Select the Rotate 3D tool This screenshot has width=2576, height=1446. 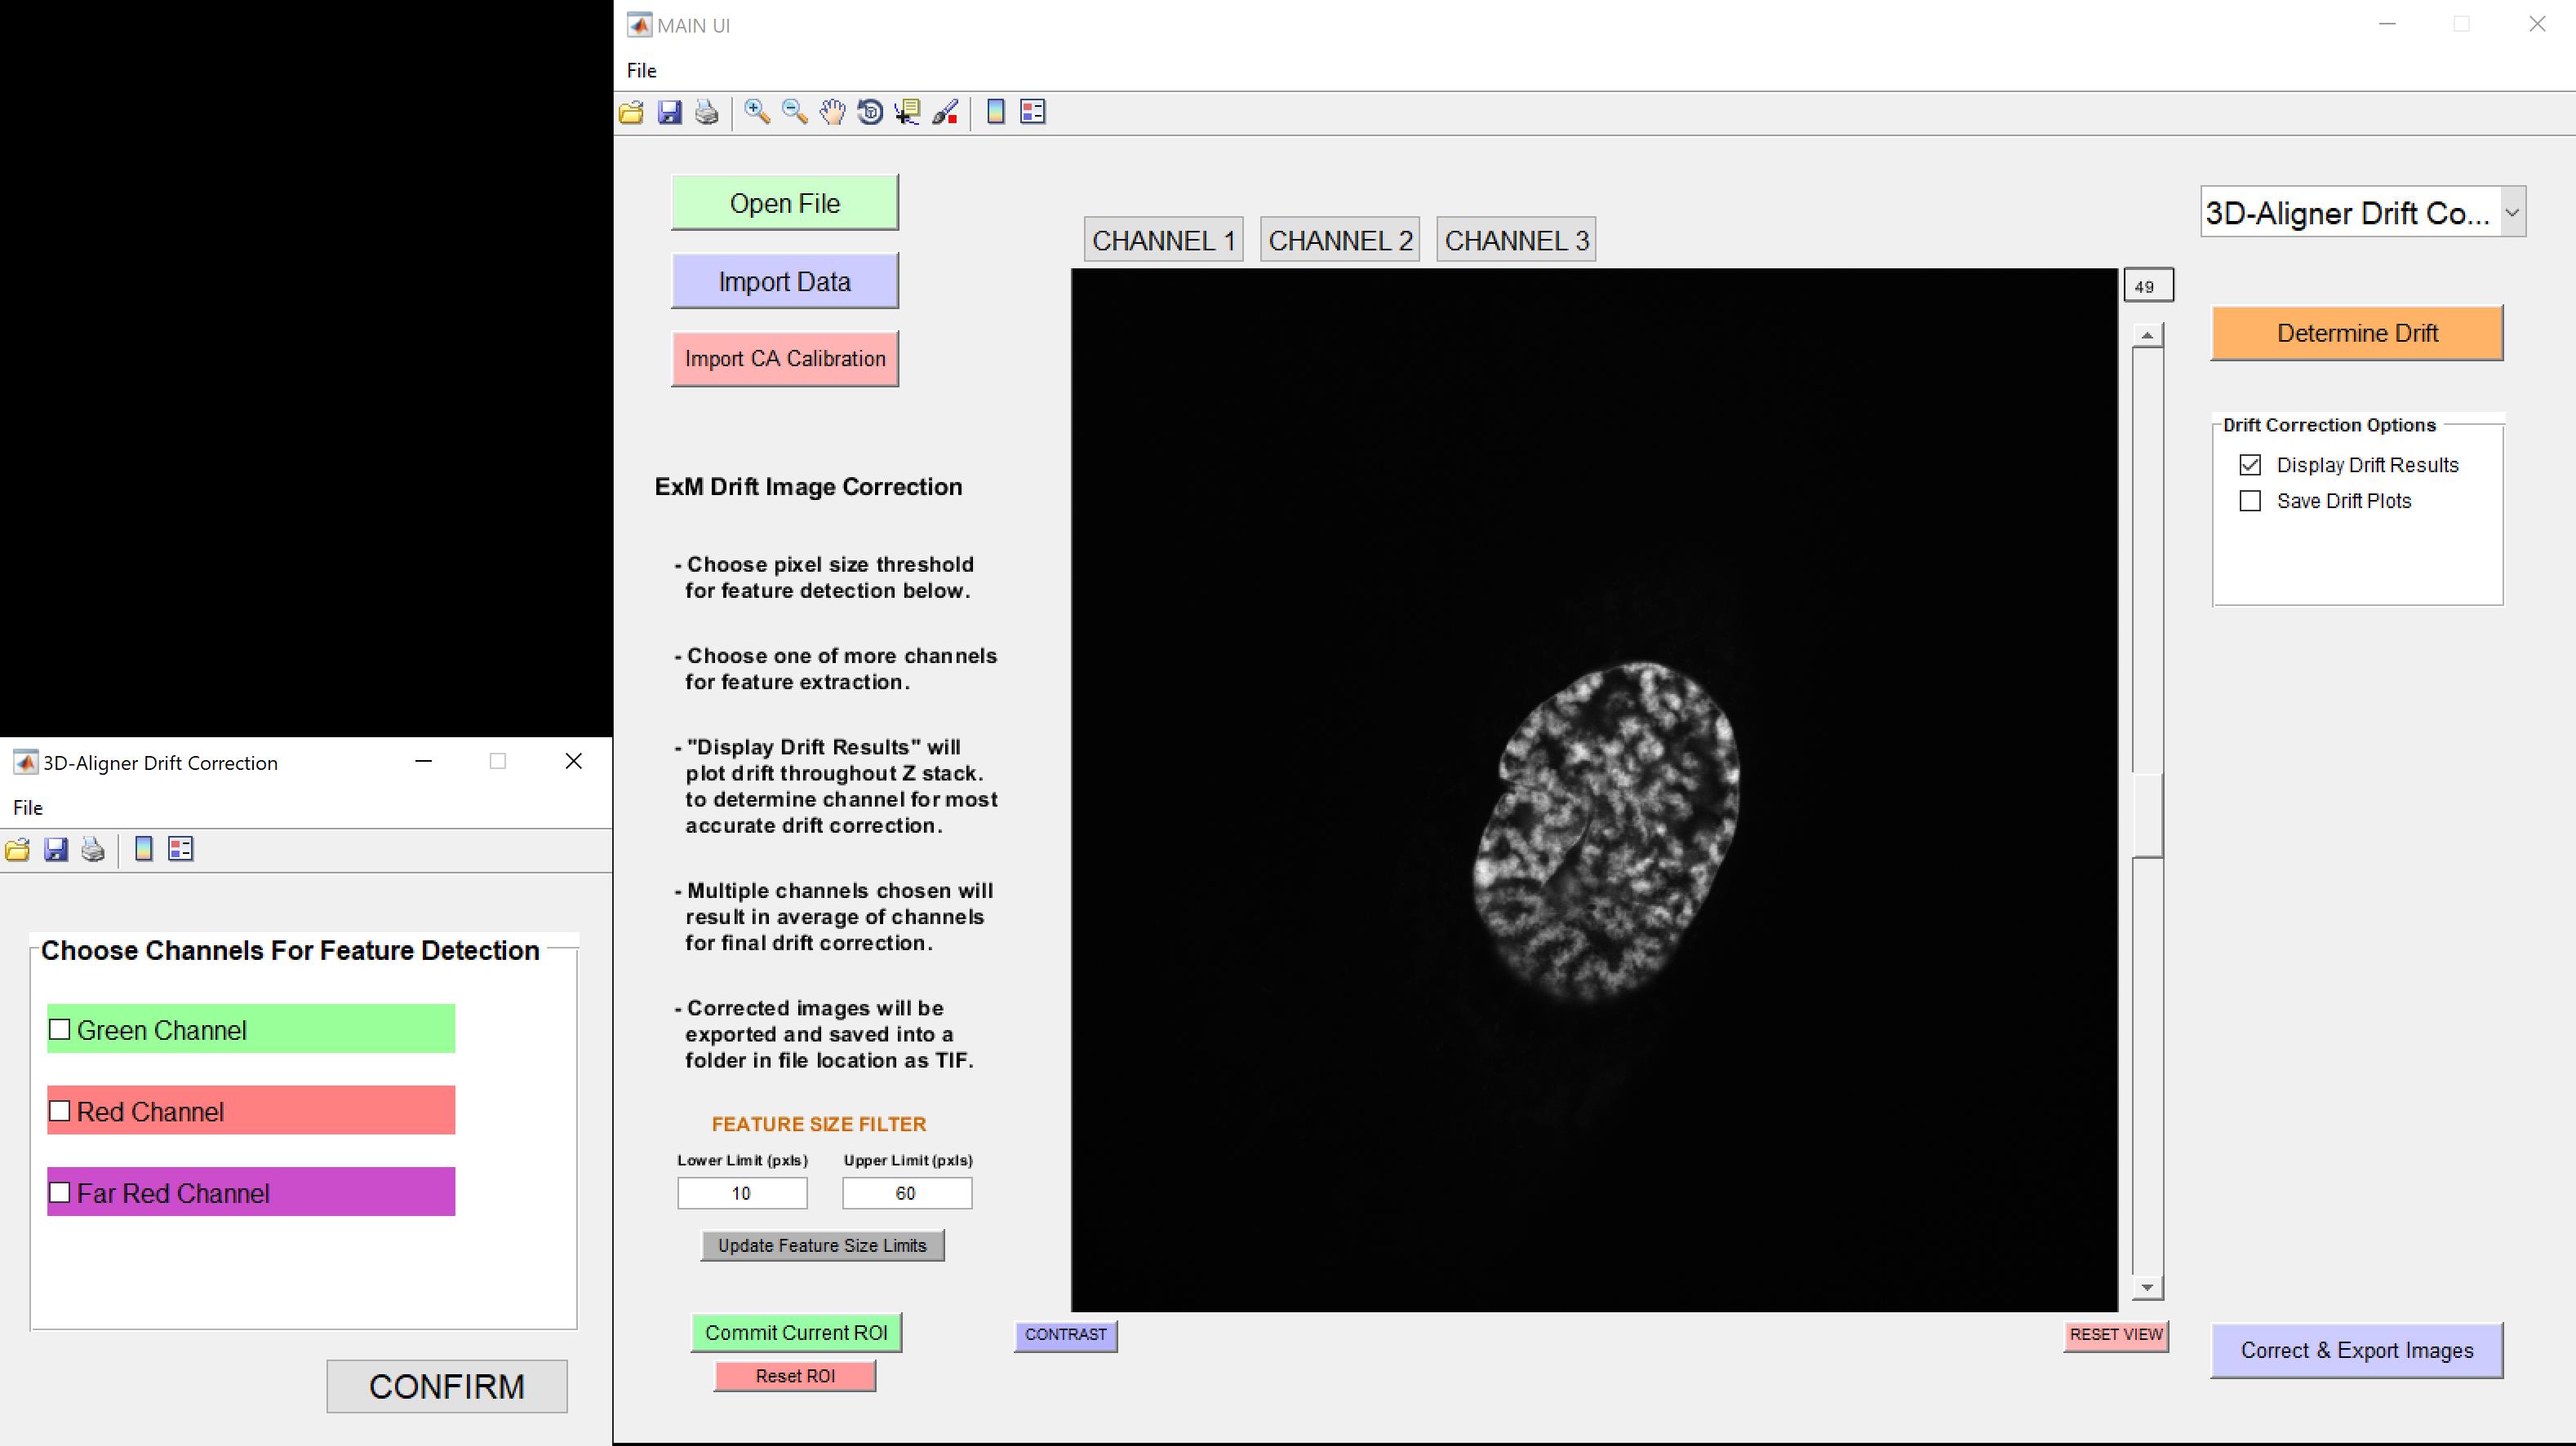pyautogui.click(x=870, y=112)
